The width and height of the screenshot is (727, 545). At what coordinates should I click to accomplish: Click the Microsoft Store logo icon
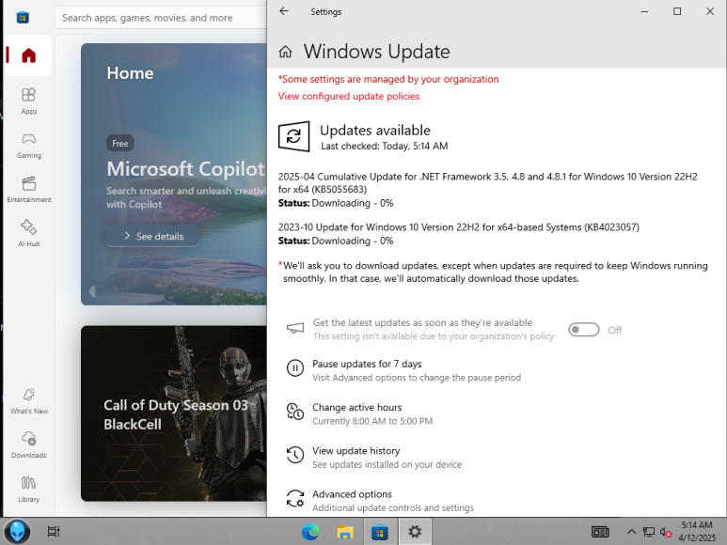coord(23,18)
